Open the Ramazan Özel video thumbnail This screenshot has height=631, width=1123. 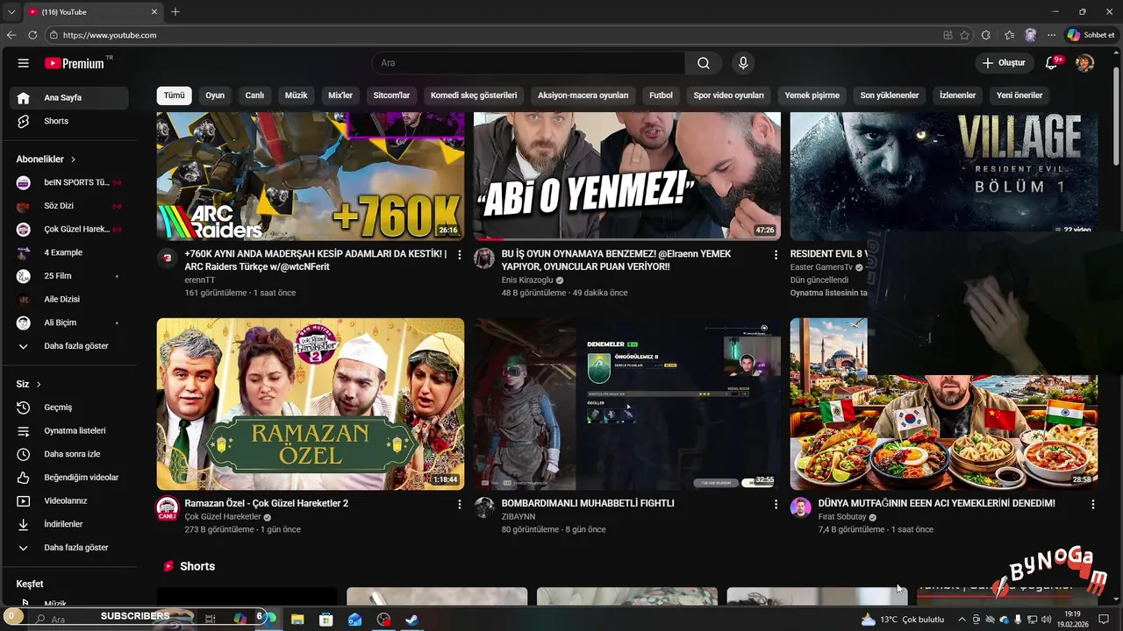point(311,404)
